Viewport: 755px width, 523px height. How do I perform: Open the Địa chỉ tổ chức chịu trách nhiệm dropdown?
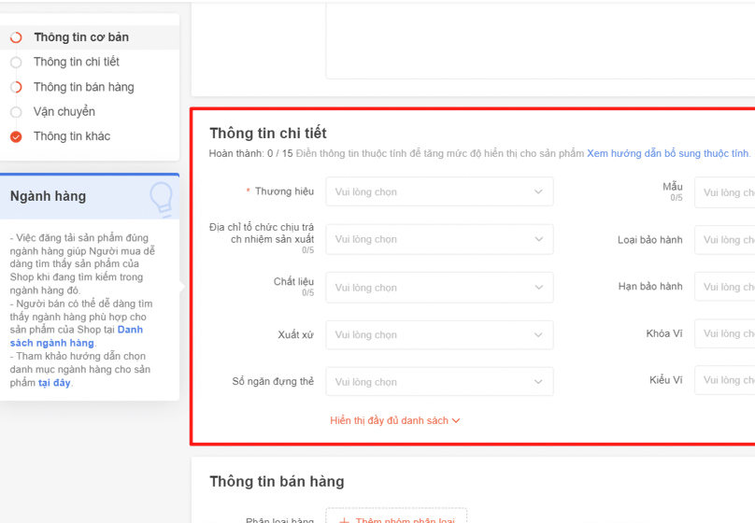coord(438,239)
